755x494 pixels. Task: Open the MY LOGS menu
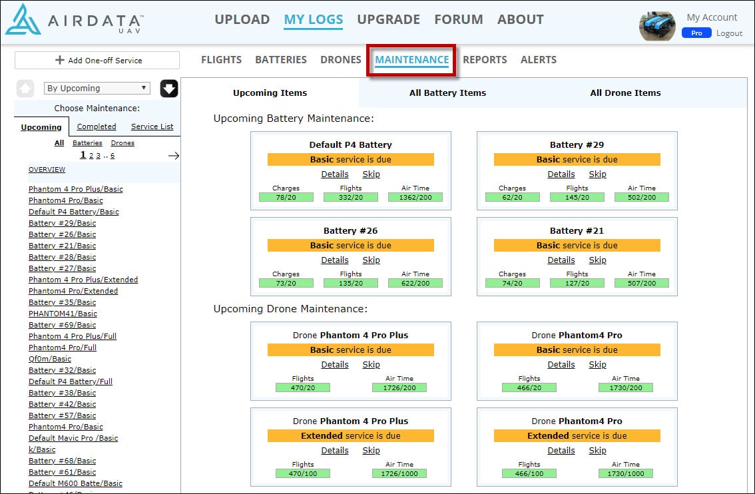[x=313, y=20]
